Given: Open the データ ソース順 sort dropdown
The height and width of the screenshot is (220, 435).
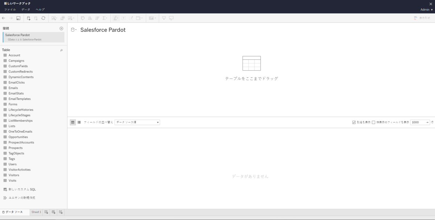Looking at the screenshot, I should coord(137,123).
